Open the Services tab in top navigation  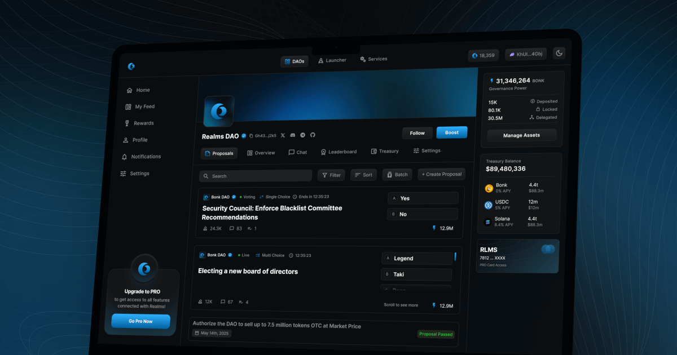coord(374,59)
